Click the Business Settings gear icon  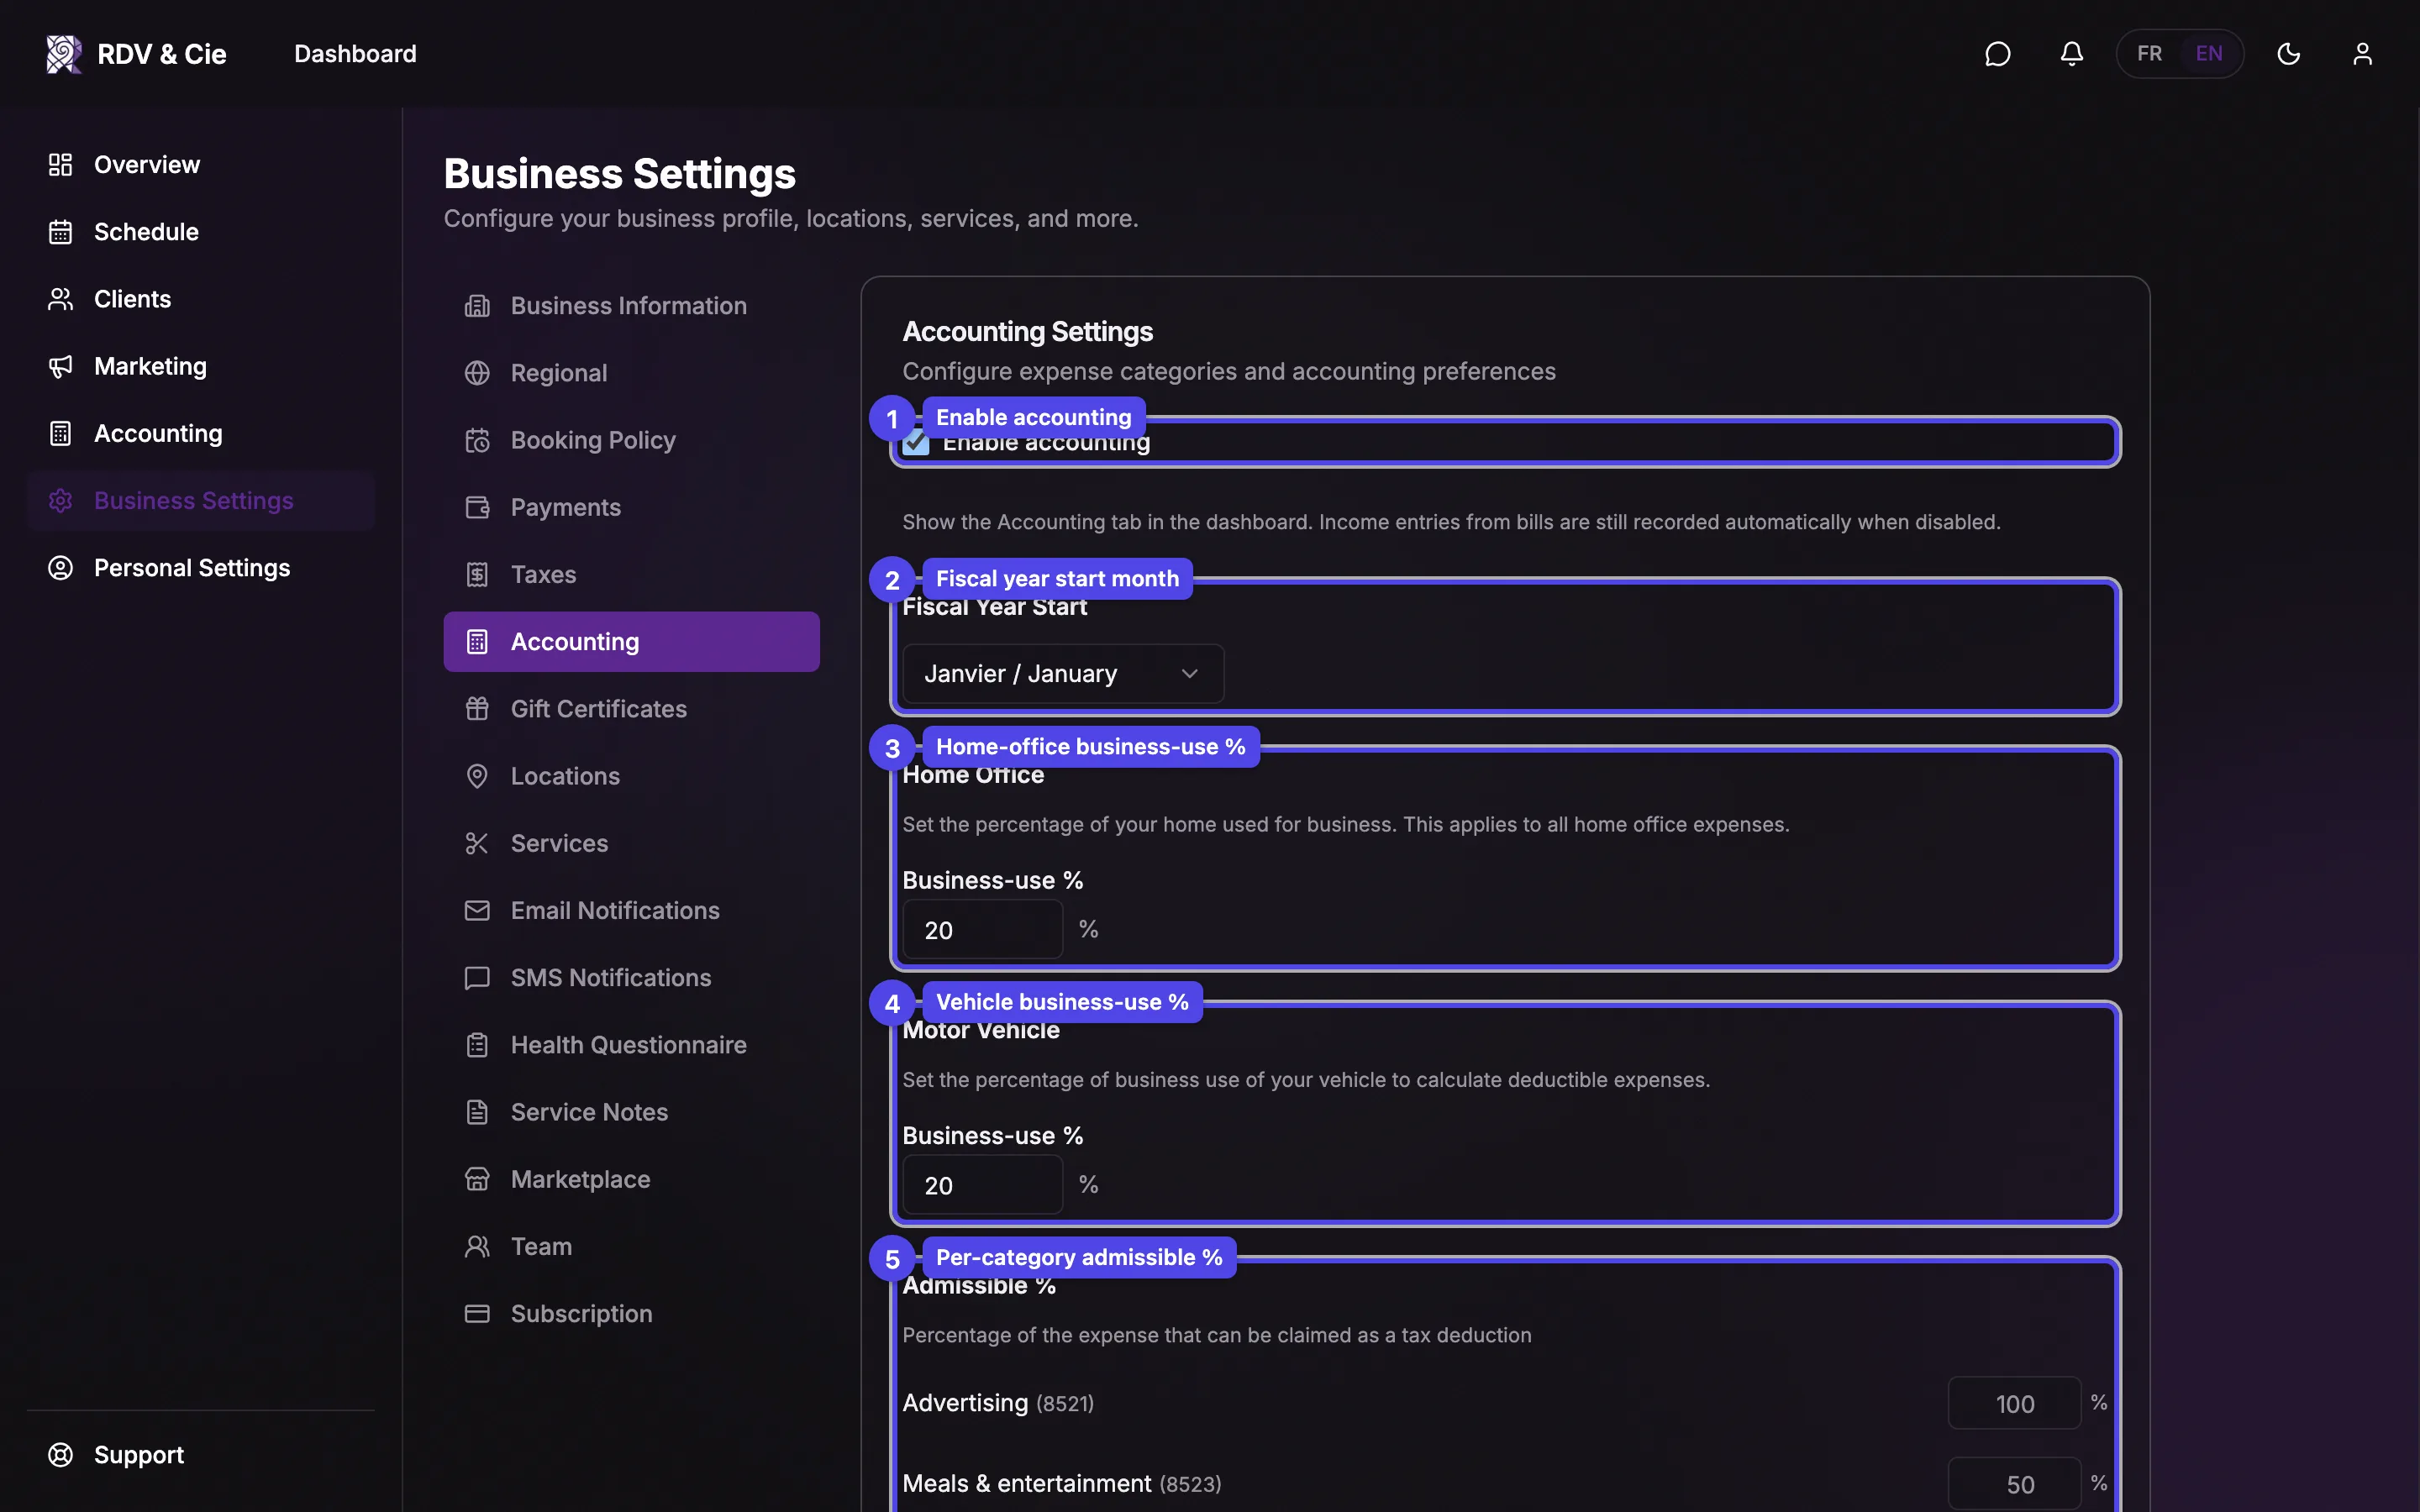[x=60, y=500]
